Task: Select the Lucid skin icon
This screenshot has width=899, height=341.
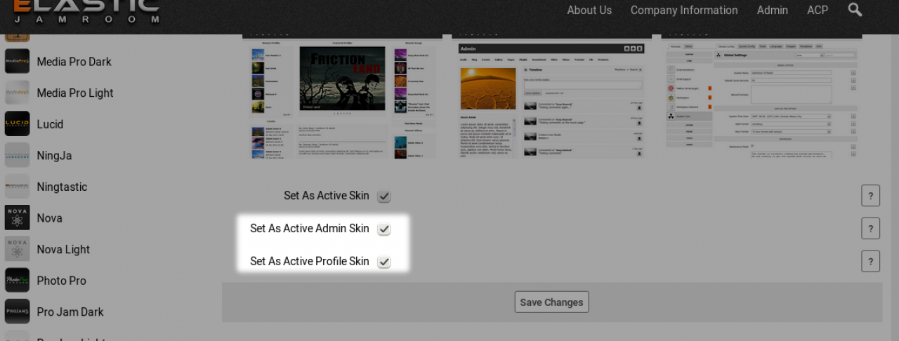Action: [17, 124]
